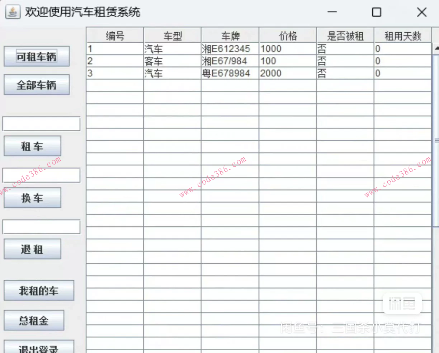The width and height of the screenshot is (439, 353).
Task: Select price cell 1000
Action: pos(288,49)
